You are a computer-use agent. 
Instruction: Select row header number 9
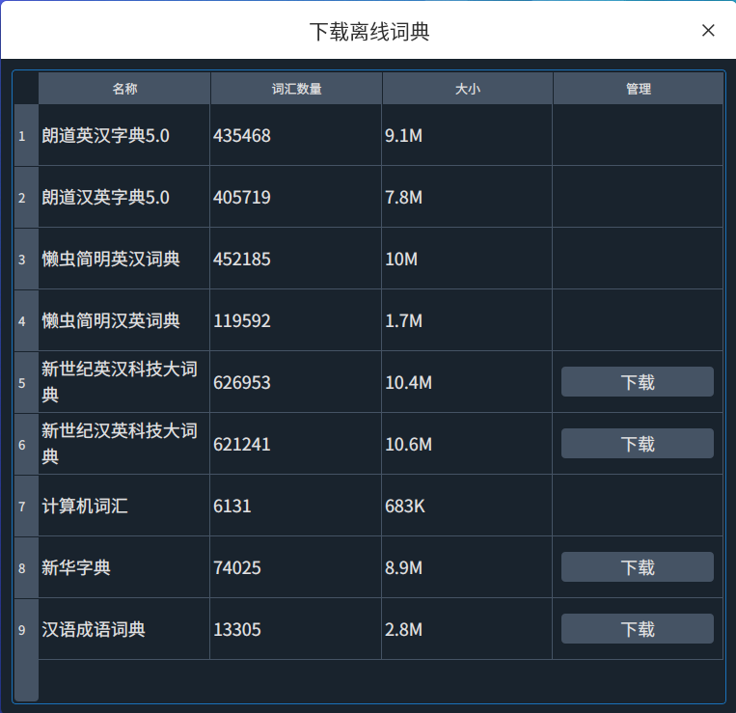point(26,629)
